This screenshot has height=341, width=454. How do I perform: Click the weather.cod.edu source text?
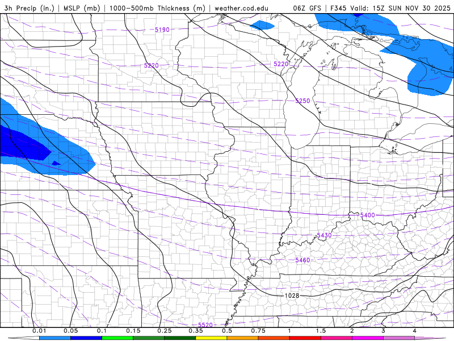(241, 8)
